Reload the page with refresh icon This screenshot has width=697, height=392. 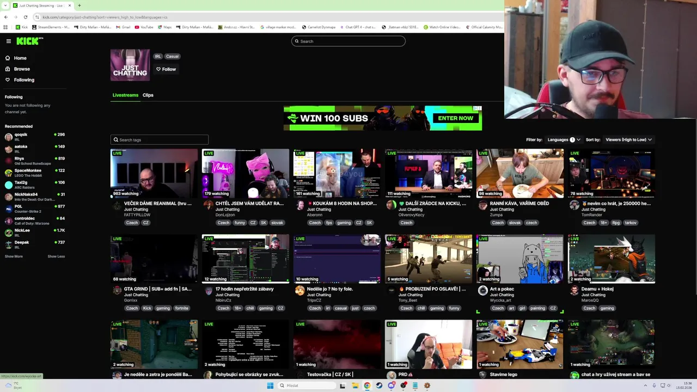pyautogui.click(x=25, y=17)
